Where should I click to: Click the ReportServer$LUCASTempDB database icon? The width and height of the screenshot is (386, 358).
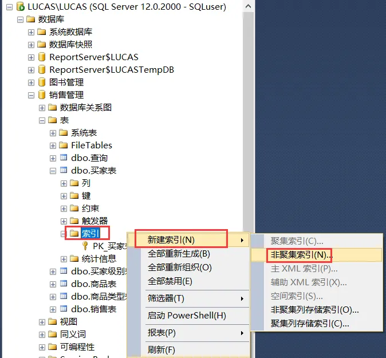click(x=42, y=70)
